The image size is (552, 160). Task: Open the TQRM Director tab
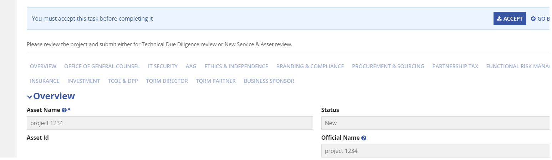(167, 81)
